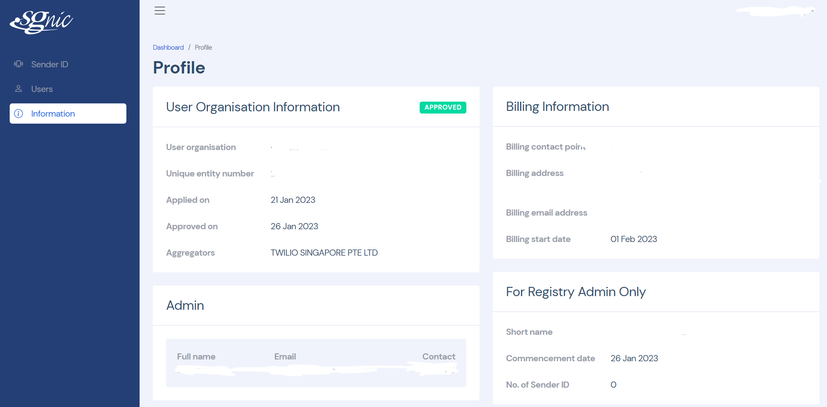Click the 01 Feb 2023 billing start date
This screenshot has height=407, width=827.
[x=634, y=239]
